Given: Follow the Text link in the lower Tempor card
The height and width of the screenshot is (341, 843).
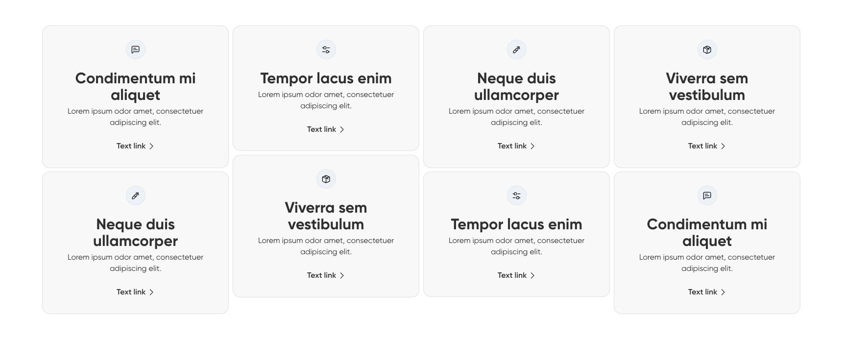Looking at the screenshot, I should (x=512, y=275).
